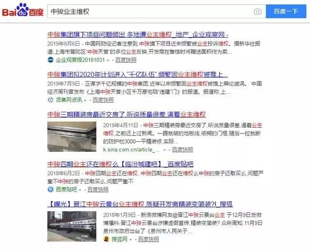This screenshot has height=250, width=310.
Task: Open result 中骏集团拟2020年计划进入千亿队伍
Action: coord(138,74)
